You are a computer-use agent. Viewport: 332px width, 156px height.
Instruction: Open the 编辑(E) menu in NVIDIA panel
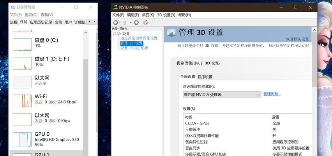tap(133, 15)
